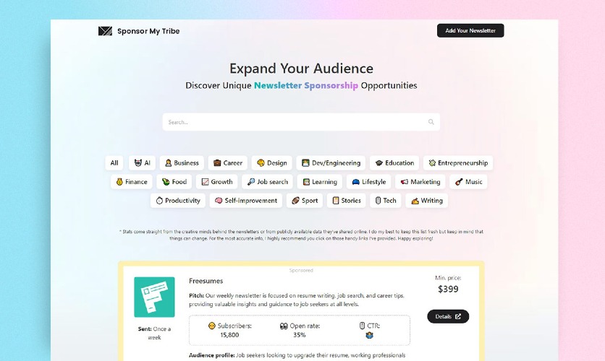Filter newsletters by Dev/Engineering

(x=331, y=162)
